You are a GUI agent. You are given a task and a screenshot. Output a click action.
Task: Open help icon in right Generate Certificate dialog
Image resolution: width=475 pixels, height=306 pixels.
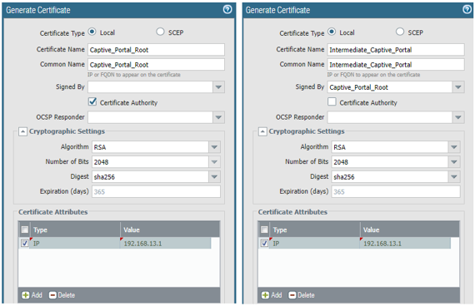(467, 9)
